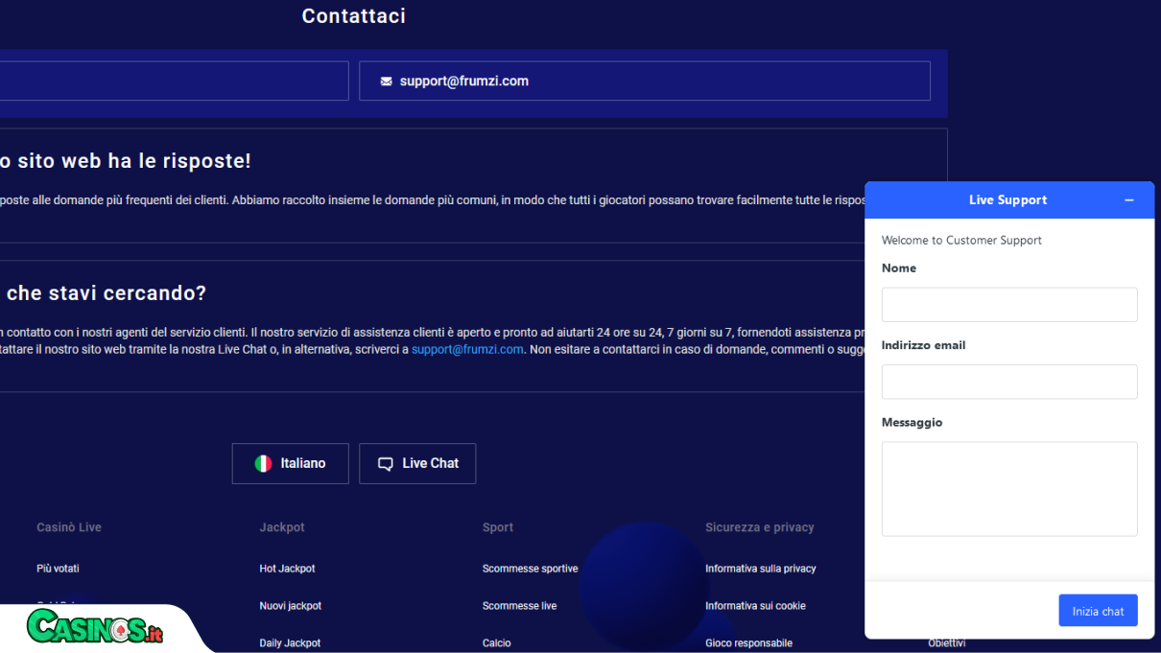This screenshot has width=1161, height=653.
Task: View Informativa sui cookie
Action: click(x=755, y=606)
